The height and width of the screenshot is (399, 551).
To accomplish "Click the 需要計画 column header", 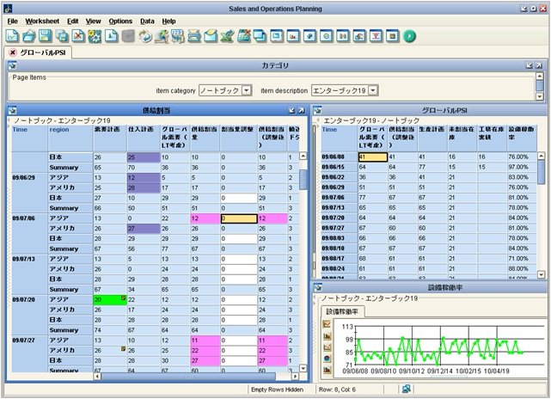I will 110,138.
